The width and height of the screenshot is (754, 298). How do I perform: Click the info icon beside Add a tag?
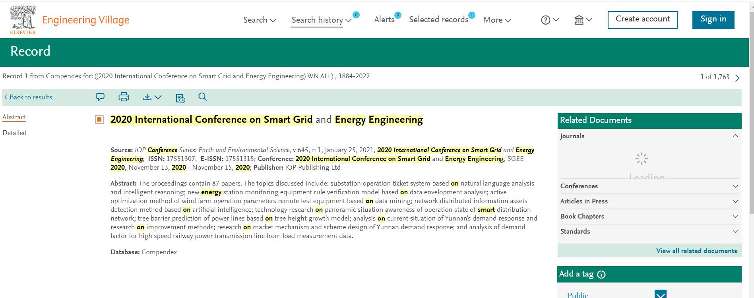[601, 275]
